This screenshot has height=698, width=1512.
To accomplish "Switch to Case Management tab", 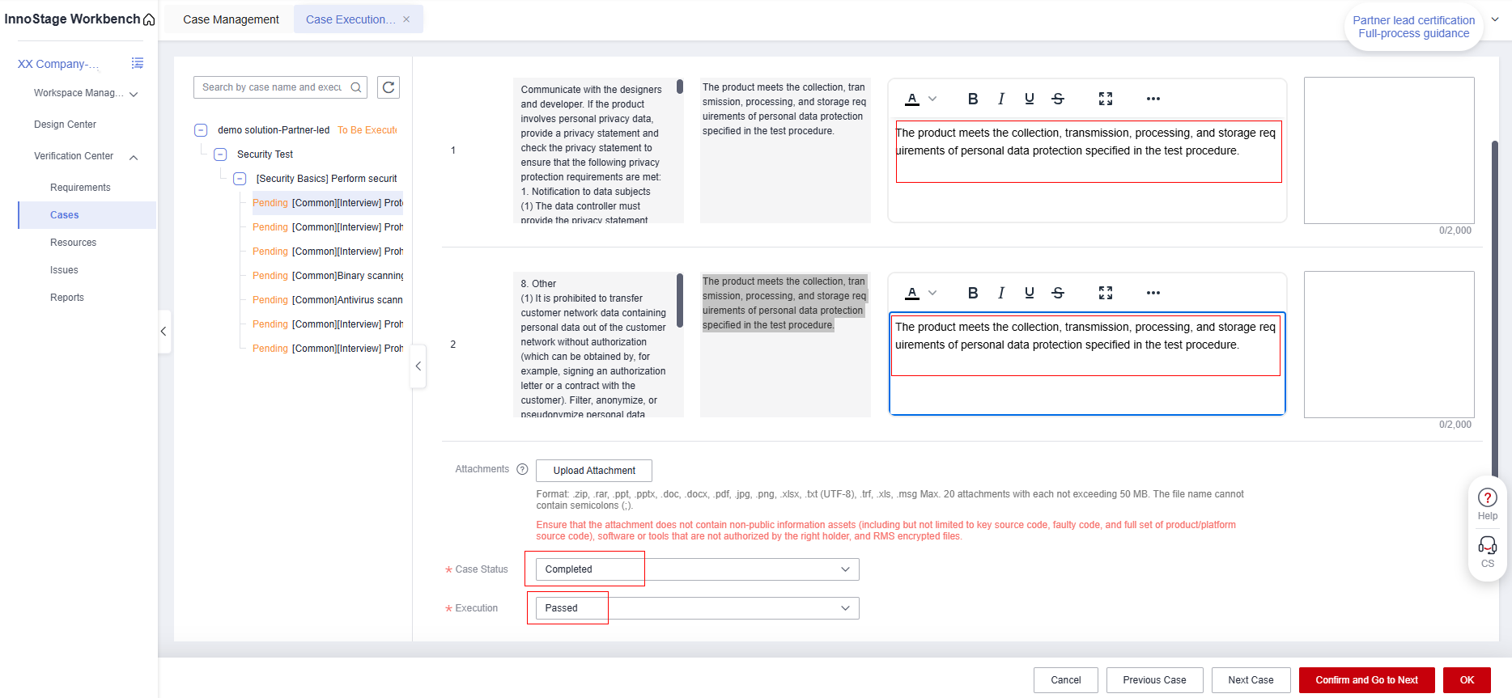I will tap(231, 19).
